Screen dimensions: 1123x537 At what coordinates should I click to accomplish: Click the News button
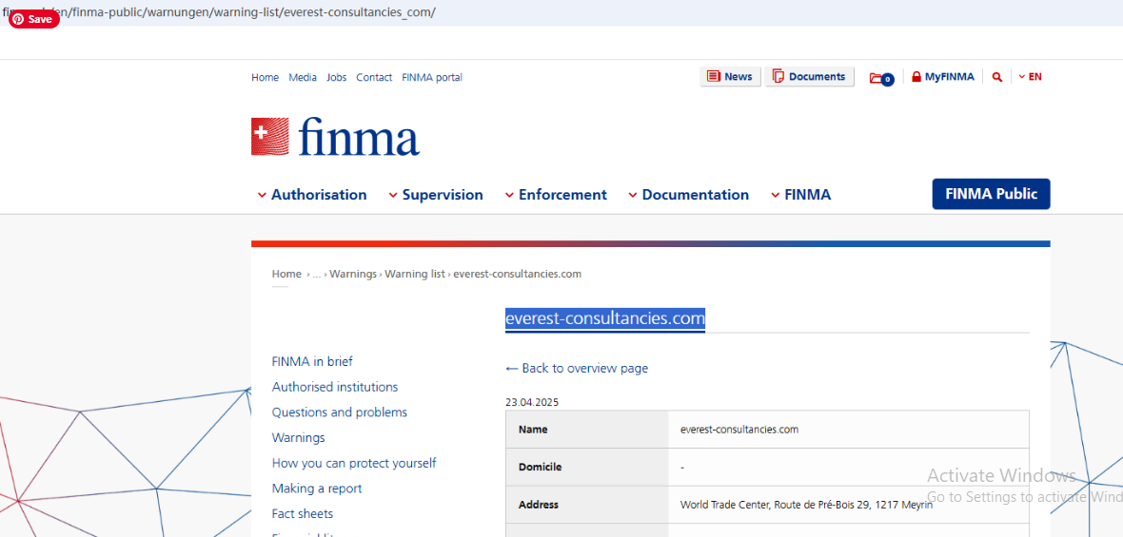730,76
